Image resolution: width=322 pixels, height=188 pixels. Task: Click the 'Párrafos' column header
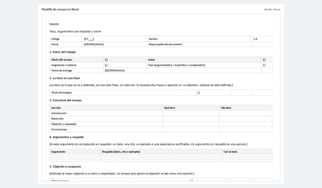point(246,108)
